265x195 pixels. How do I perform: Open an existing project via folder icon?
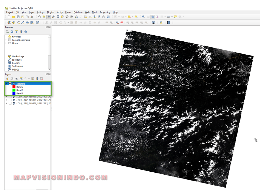14,17
